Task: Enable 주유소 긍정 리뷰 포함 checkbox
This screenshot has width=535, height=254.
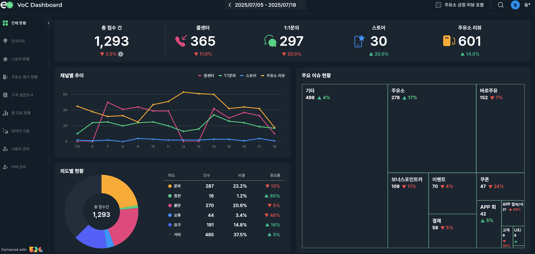Action: pos(438,5)
